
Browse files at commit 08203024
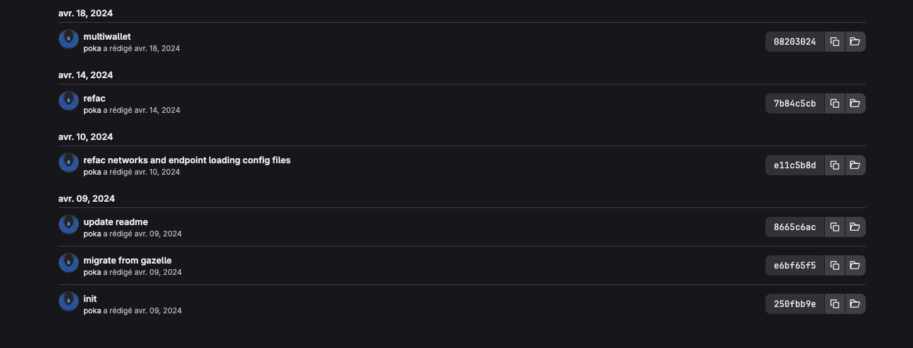point(855,42)
